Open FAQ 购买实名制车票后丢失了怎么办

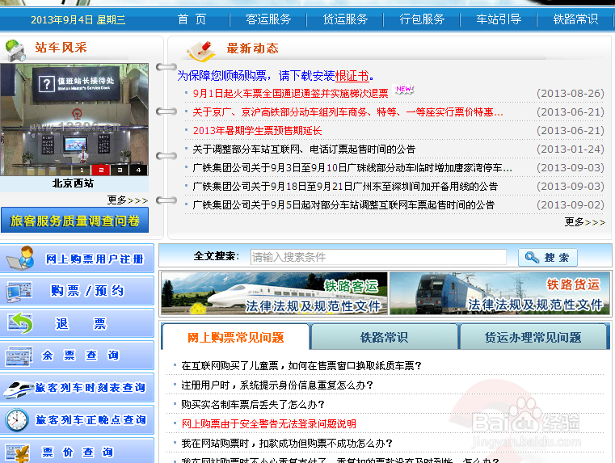point(253,404)
